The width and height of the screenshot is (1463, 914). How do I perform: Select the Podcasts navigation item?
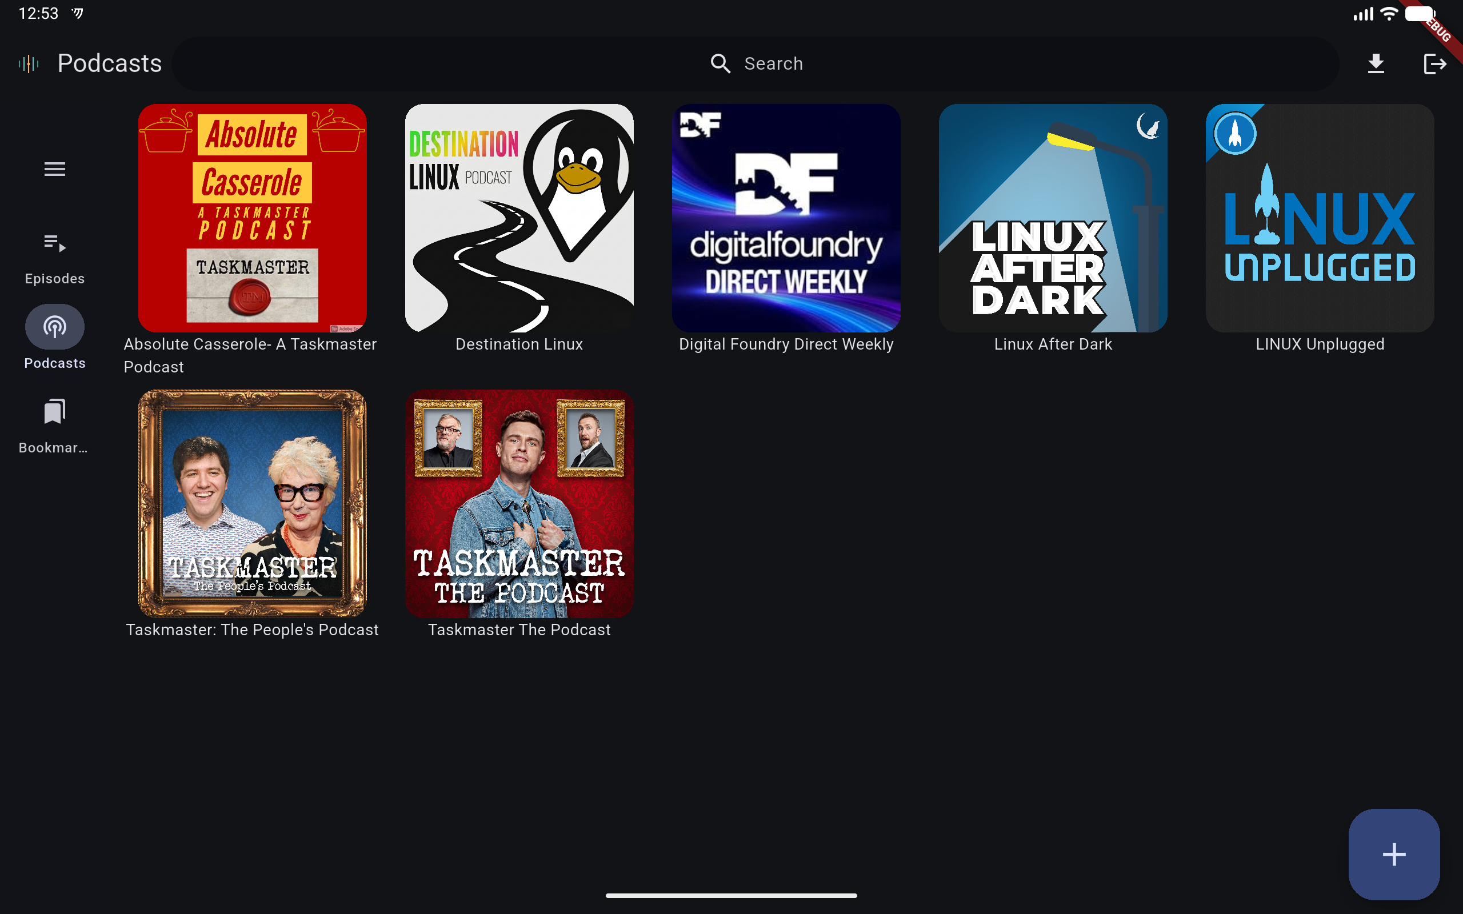(x=54, y=337)
